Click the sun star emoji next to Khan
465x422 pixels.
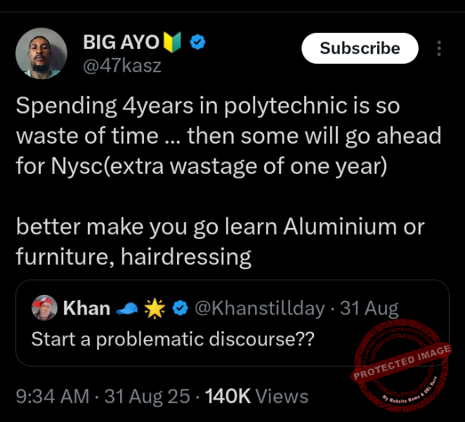click(155, 308)
